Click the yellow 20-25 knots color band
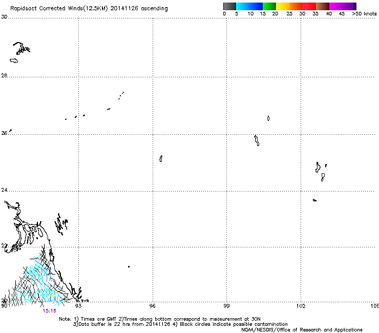 [x=283, y=6]
